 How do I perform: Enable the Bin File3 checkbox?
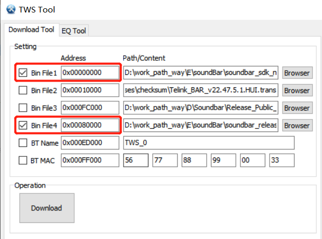pos(23,108)
